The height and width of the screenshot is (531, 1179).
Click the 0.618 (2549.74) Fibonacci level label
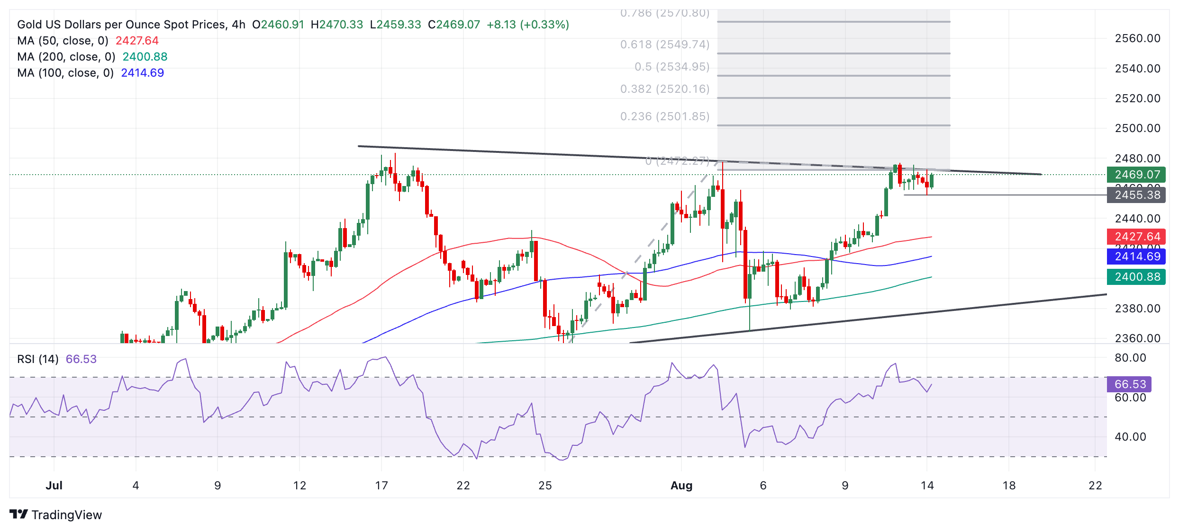pyautogui.click(x=664, y=44)
